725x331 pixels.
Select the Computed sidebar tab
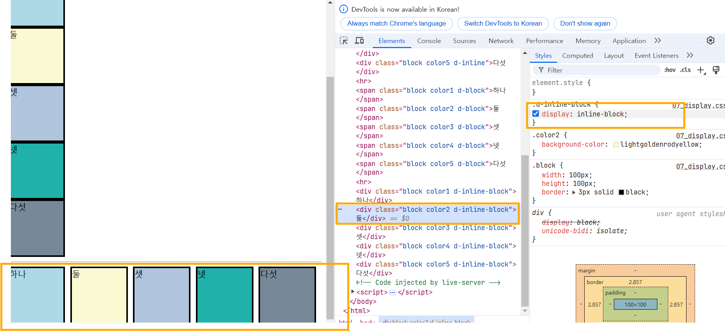point(577,55)
